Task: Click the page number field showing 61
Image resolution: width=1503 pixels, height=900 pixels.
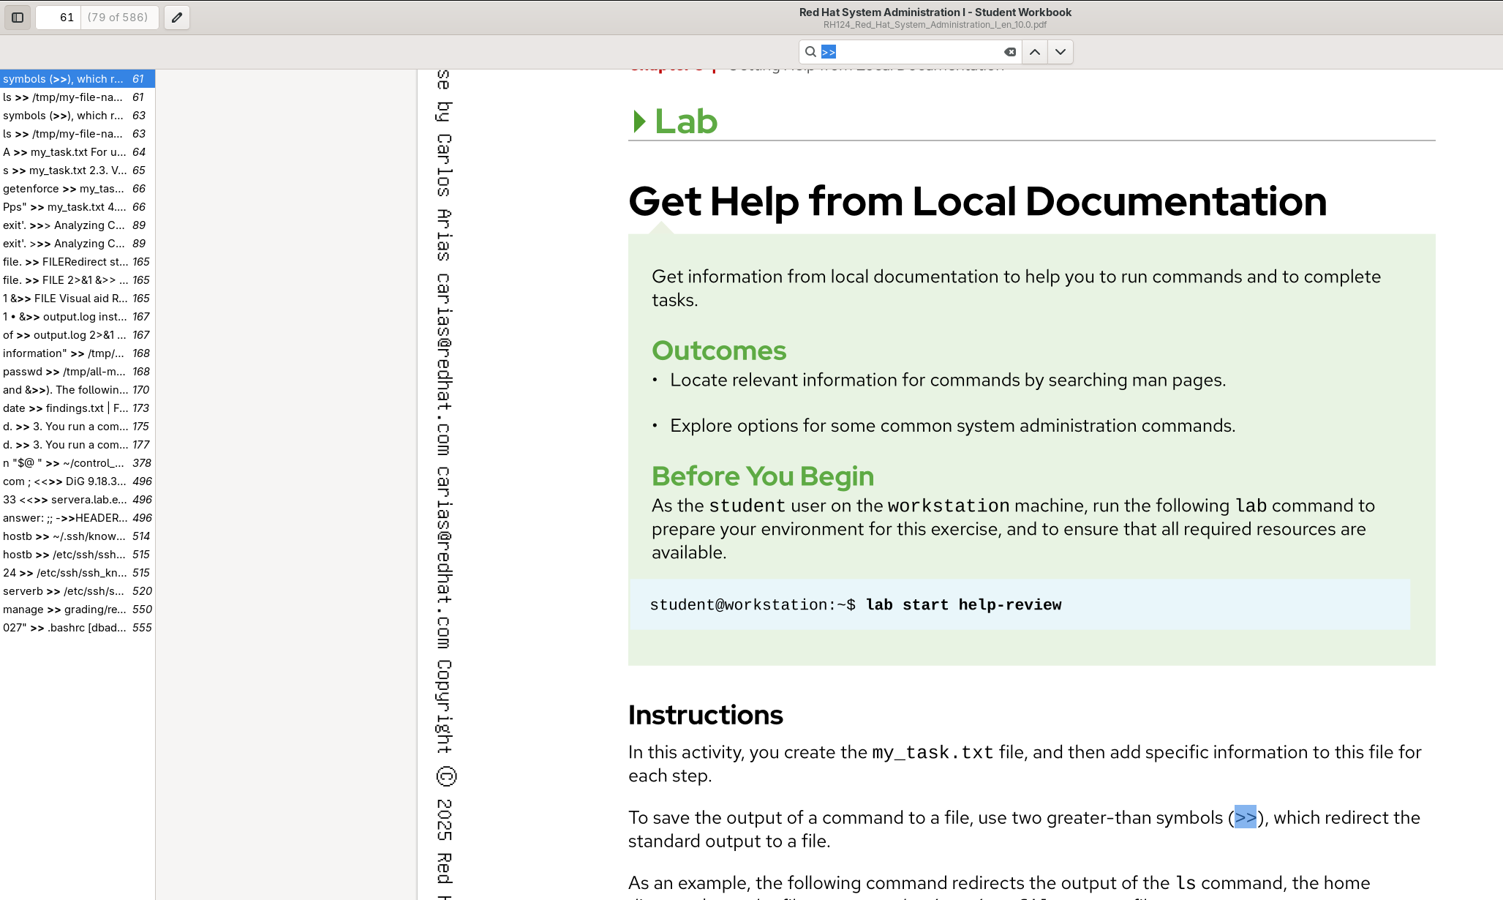Action: click(x=59, y=18)
